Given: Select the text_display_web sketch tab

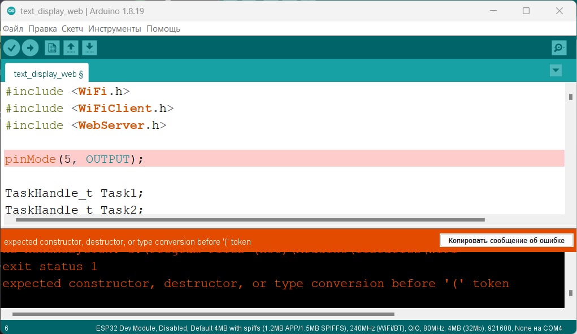Looking at the screenshot, I should tap(47, 73).
